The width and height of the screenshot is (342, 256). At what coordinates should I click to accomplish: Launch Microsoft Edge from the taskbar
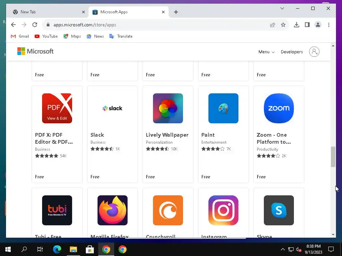pos(57,249)
